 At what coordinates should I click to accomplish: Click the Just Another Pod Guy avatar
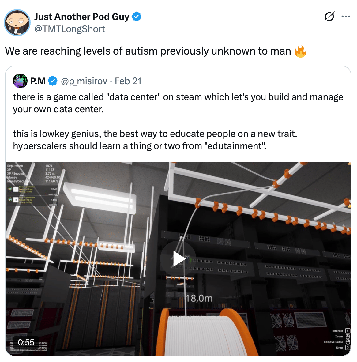tap(17, 23)
